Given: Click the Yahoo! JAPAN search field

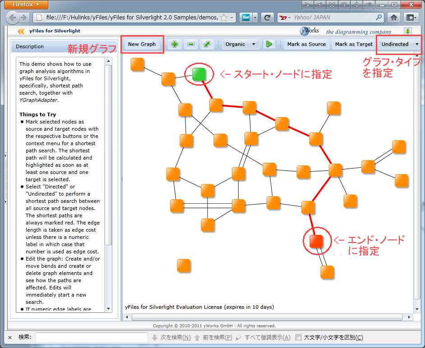Looking at the screenshot, I should click(x=333, y=18).
